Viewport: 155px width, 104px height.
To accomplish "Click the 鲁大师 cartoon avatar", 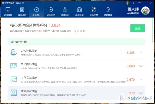I will 145,11.
